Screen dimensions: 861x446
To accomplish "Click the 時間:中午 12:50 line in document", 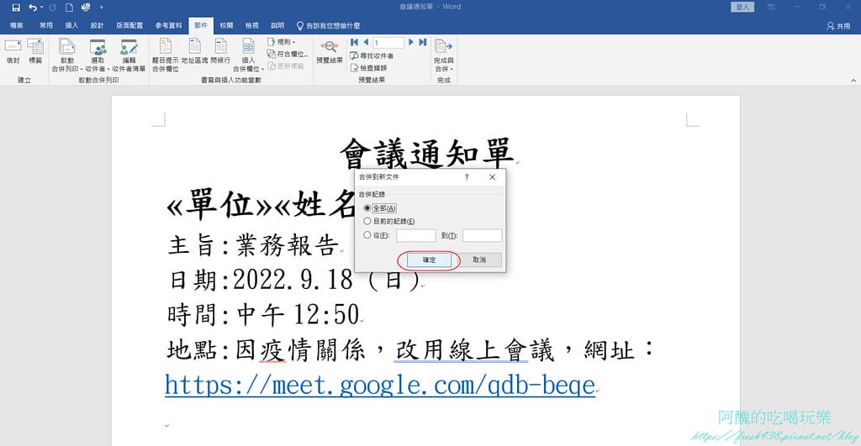I will click(263, 315).
